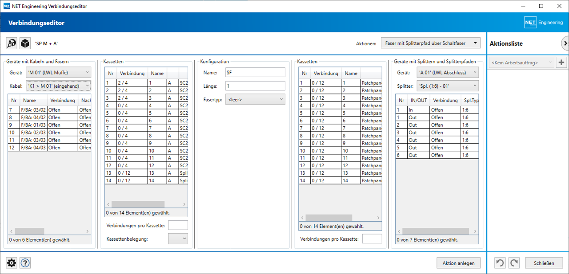Click the 3D cube icon in the toolbar
The width and height of the screenshot is (569, 274).
tap(25, 43)
